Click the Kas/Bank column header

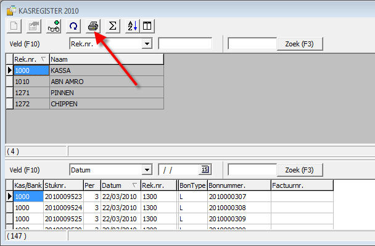click(28, 185)
